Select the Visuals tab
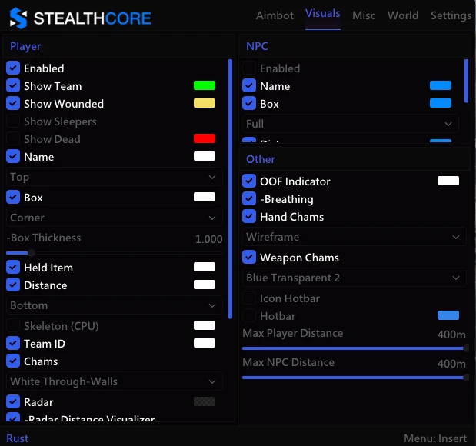The image size is (476, 446). pos(323,14)
